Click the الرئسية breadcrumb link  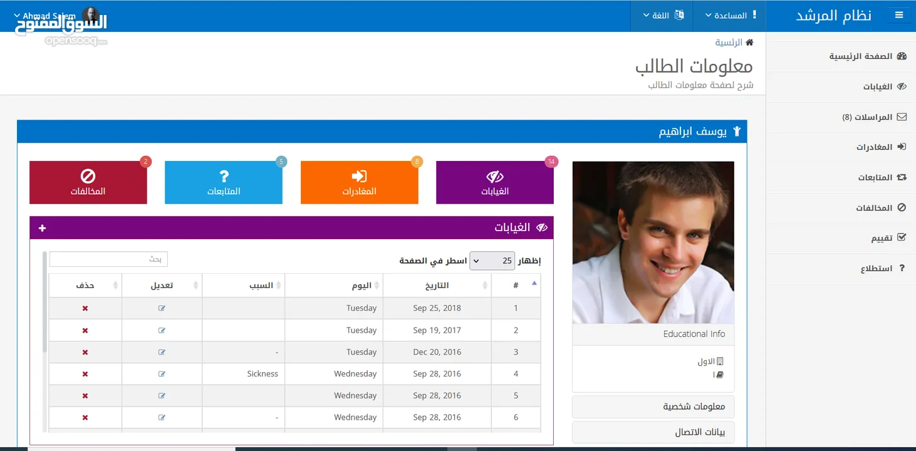pos(729,43)
